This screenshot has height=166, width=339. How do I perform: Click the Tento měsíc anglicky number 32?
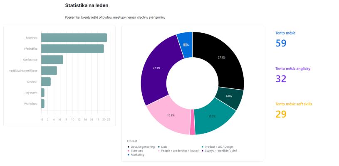281,79
